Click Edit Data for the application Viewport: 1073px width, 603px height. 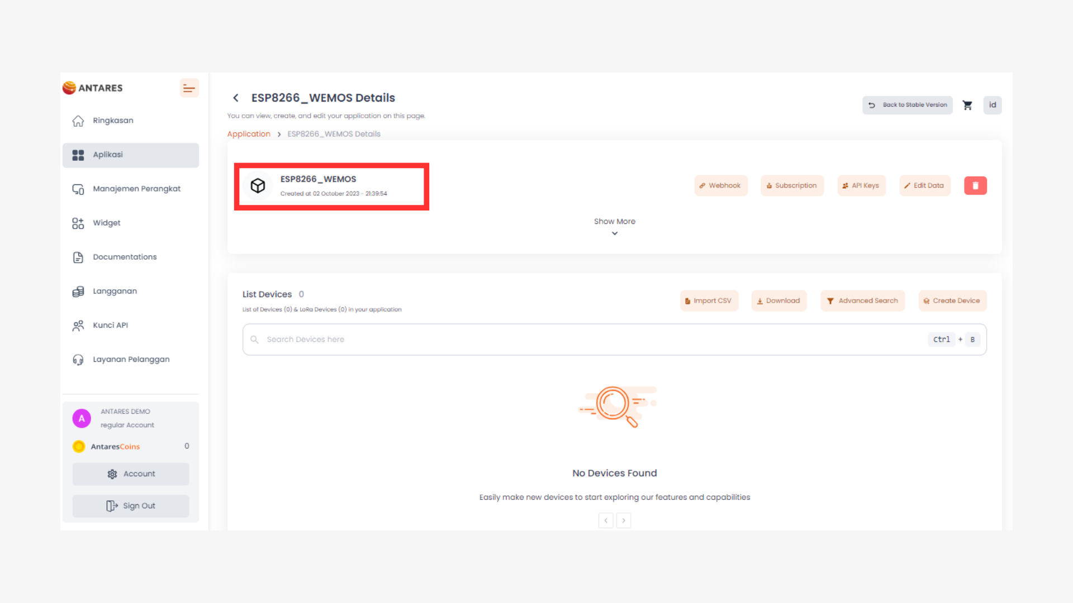pyautogui.click(x=924, y=185)
